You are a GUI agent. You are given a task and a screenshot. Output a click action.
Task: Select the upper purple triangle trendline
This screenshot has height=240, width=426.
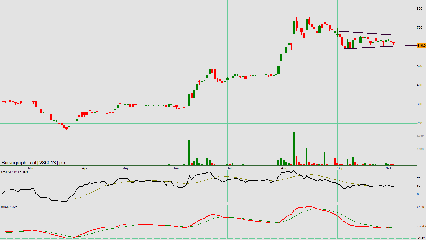click(x=370, y=33)
